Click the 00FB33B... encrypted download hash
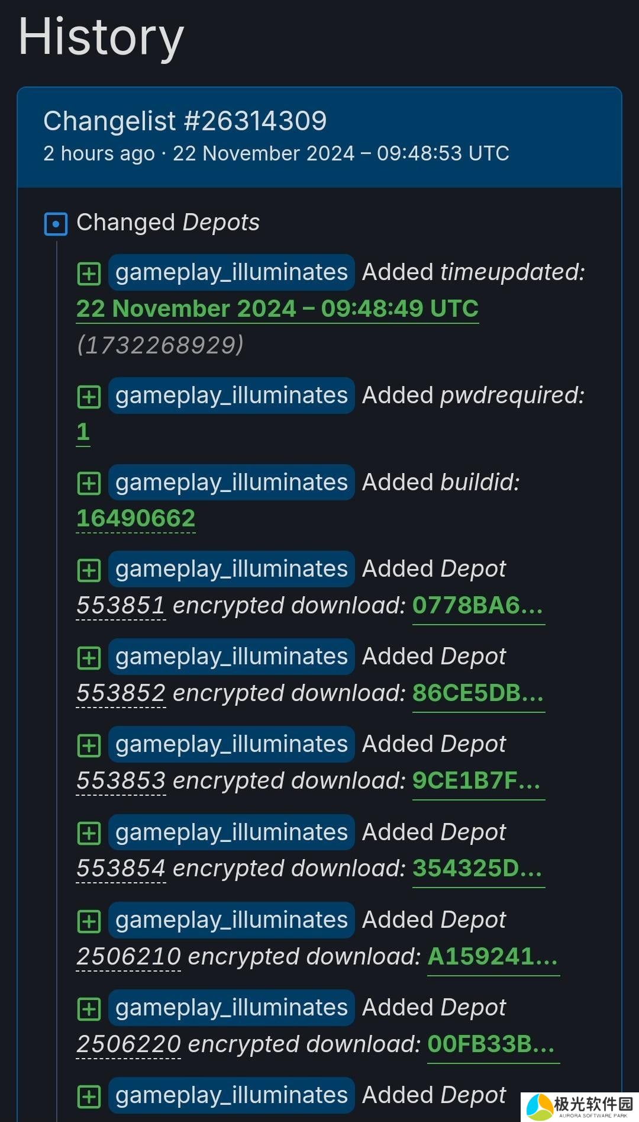This screenshot has height=1122, width=639. click(x=493, y=1044)
